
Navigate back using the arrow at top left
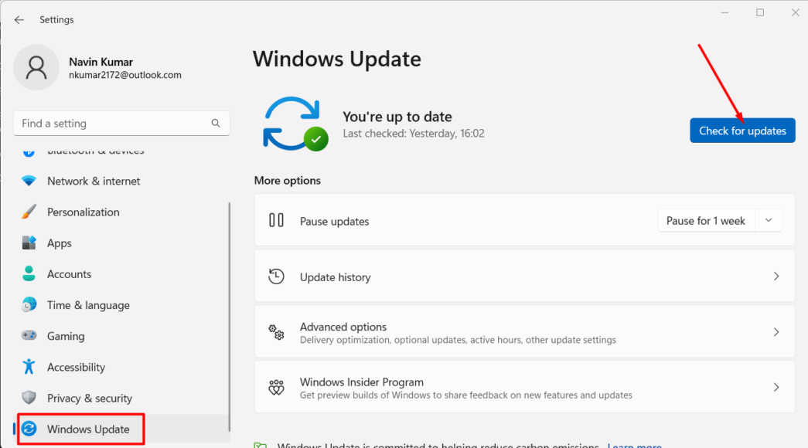click(19, 19)
